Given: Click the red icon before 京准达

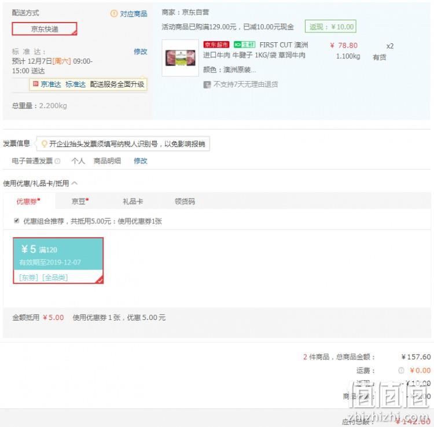Looking at the screenshot, I should click(35, 83).
